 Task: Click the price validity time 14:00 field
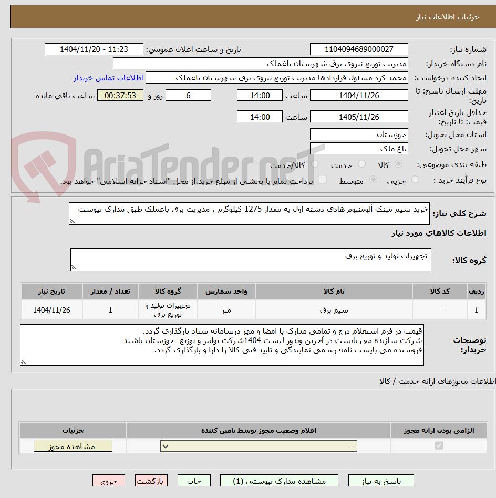(x=260, y=117)
